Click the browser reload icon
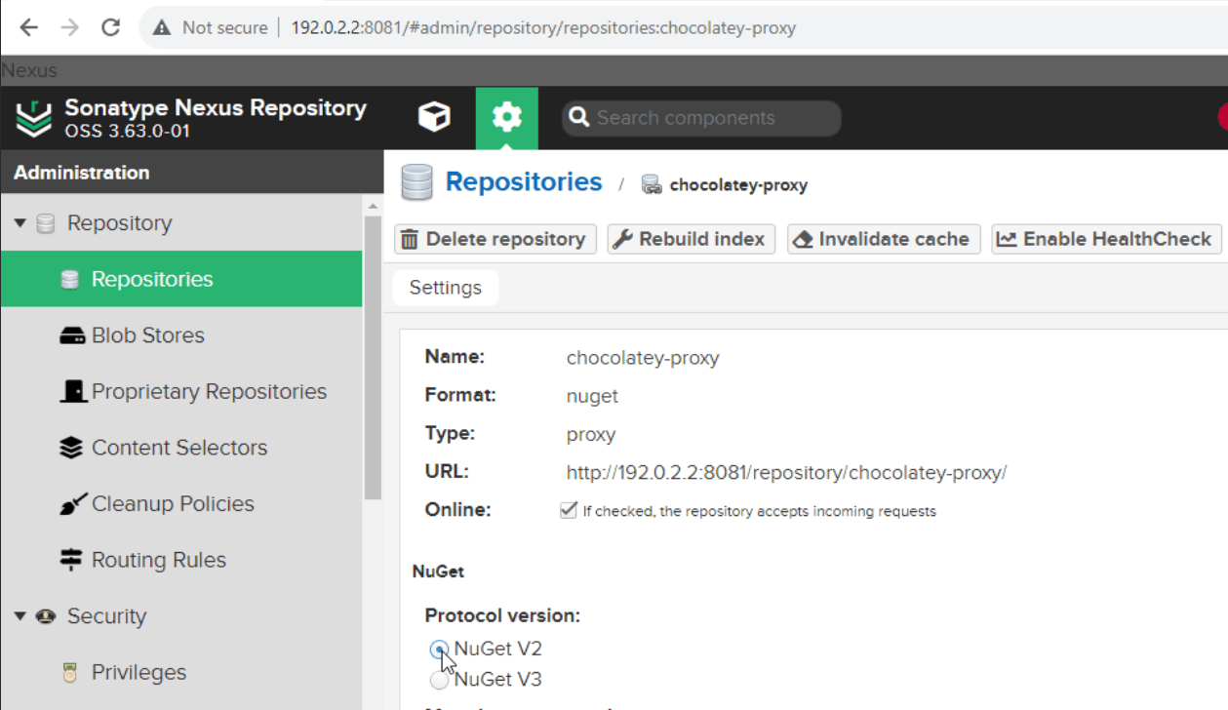 (x=111, y=27)
